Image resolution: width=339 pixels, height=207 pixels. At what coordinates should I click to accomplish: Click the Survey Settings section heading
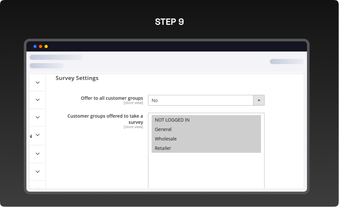click(77, 78)
